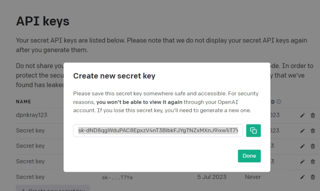Edit the dpnkray123 key name
Image resolution: width=320 pixels, height=191 pixels.
point(303,115)
